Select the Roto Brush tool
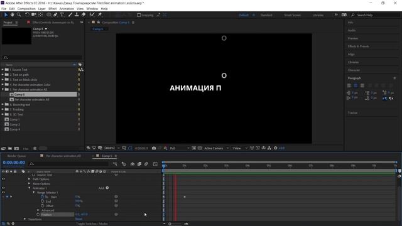The height and width of the screenshot is (226, 402). point(92,15)
